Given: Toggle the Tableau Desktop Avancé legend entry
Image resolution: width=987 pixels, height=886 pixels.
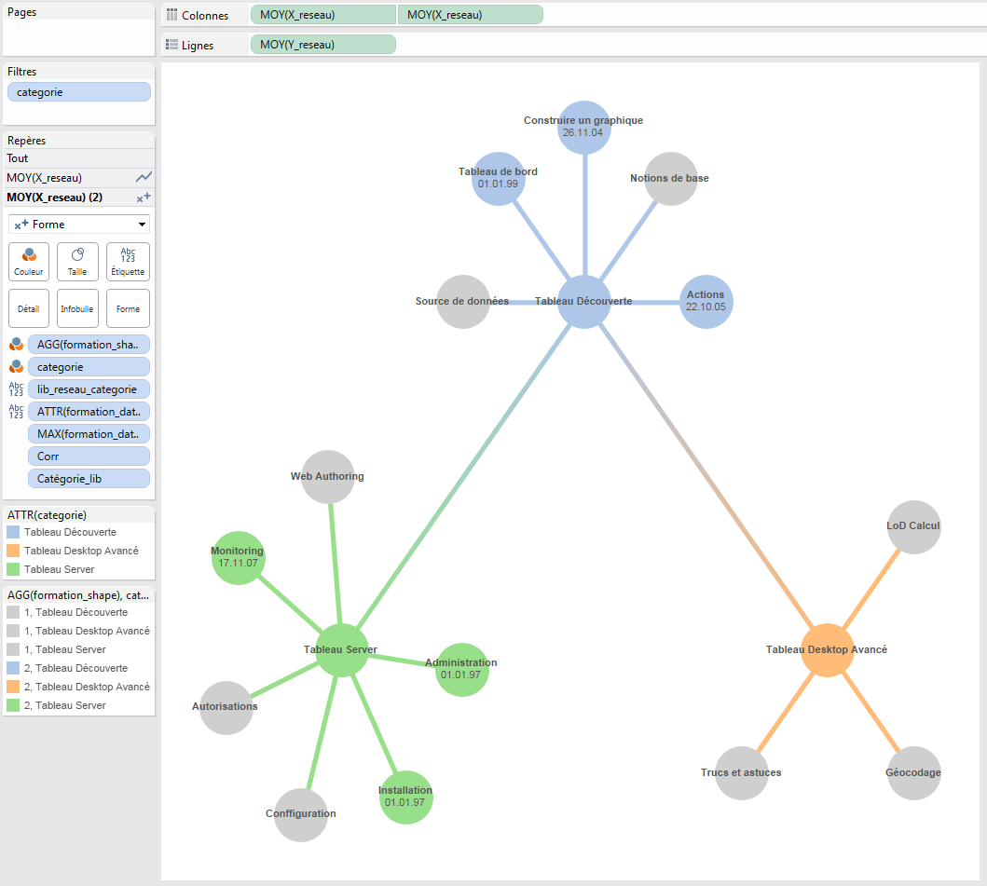Looking at the screenshot, I should [70, 550].
